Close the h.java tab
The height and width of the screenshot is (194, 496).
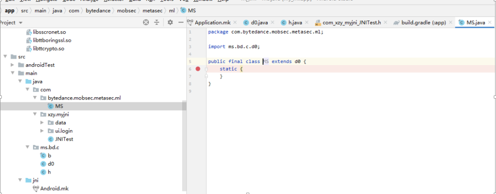click(x=307, y=22)
